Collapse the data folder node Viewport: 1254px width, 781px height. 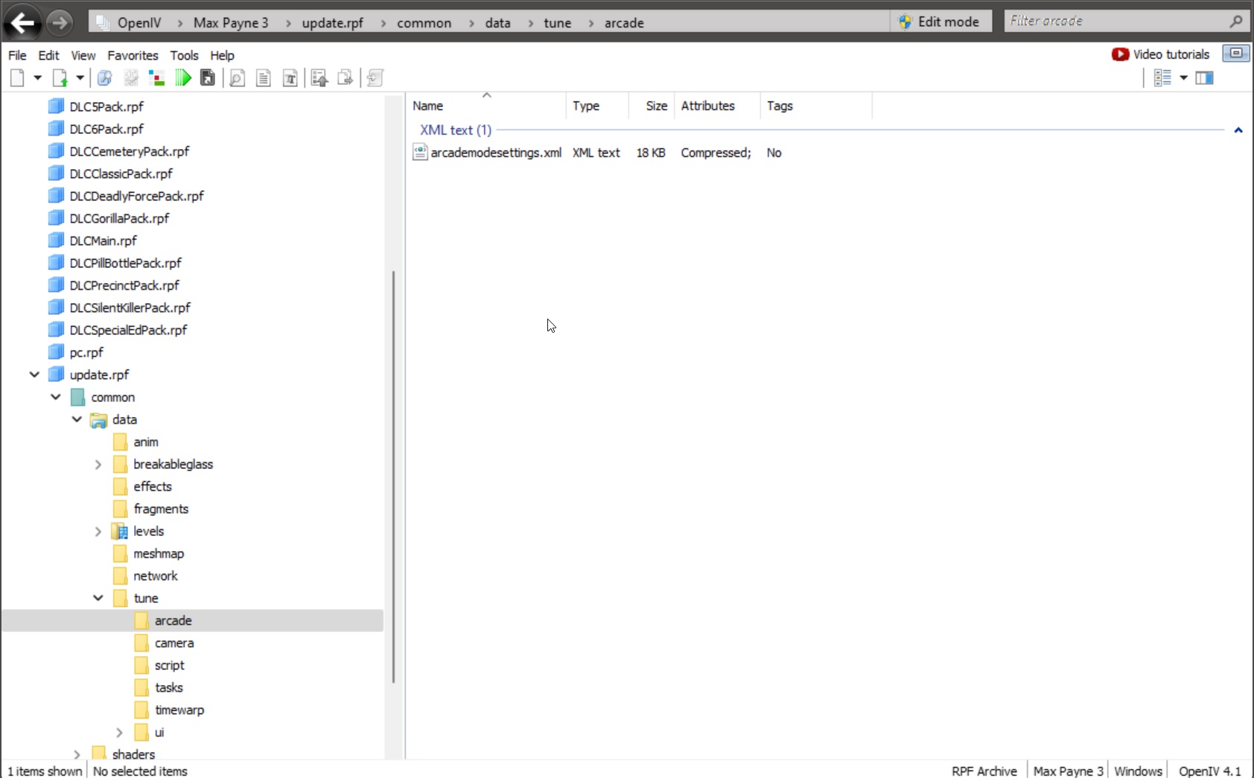(77, 419)
